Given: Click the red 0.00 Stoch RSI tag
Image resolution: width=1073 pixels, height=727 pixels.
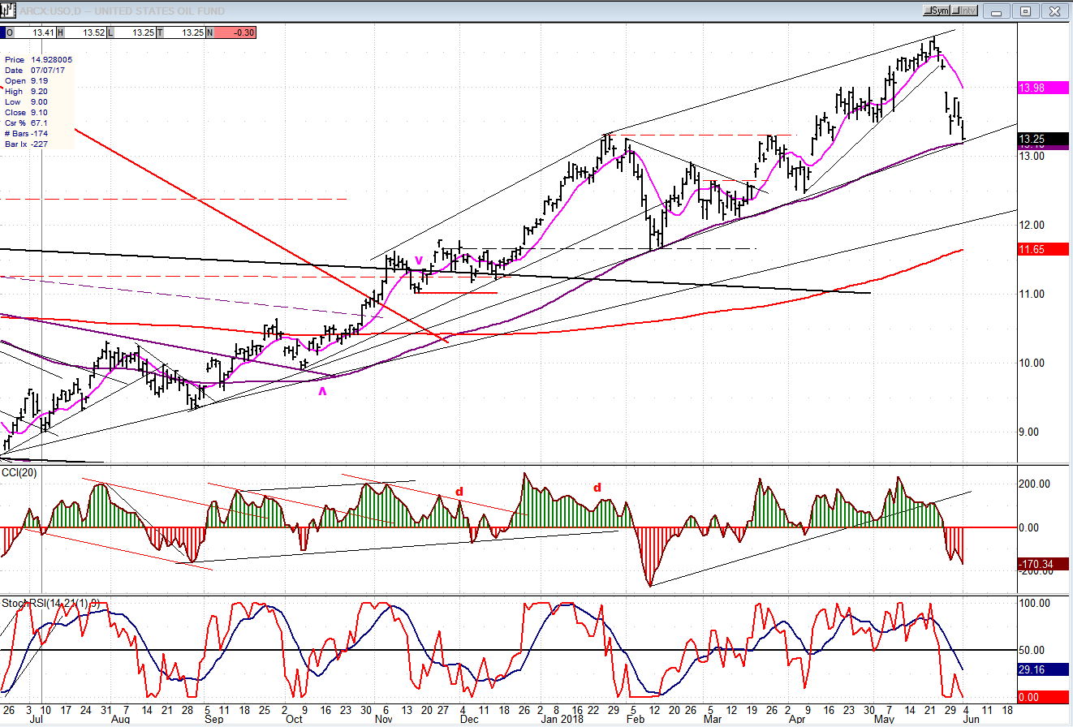Looking at the screenshot, I should click(x=1042, y=697).
